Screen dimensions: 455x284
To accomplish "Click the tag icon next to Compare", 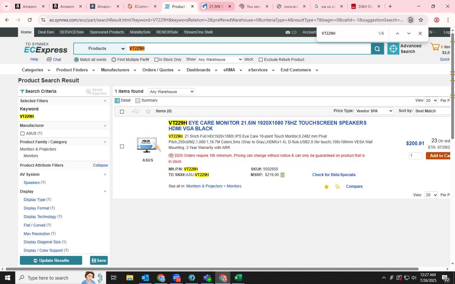I will point(337,187).
